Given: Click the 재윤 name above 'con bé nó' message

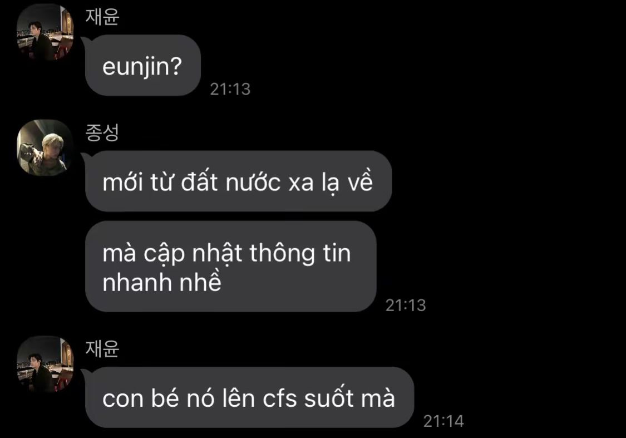Looking at the screenshot, I should click(x=102, y=348).
